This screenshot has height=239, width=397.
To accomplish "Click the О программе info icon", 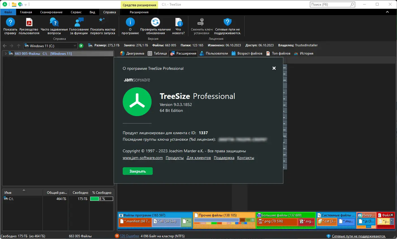I will click(130, 22).
